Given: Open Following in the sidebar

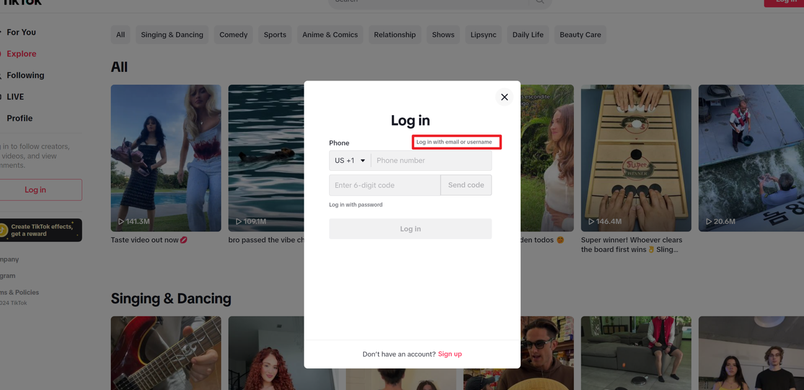Looking at the screenshot, I should (25, 76).
